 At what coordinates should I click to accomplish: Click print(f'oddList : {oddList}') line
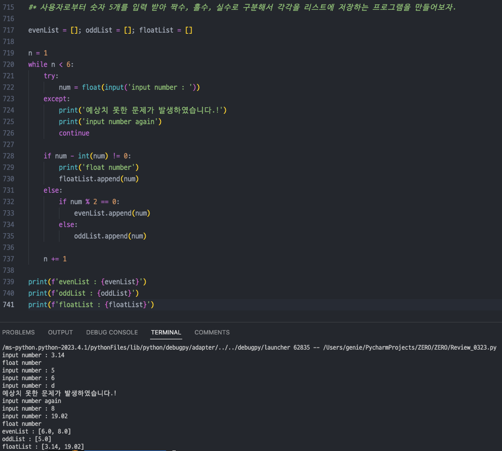click(x=83, y=294)
